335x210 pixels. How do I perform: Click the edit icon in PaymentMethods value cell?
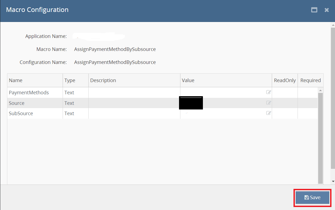pyautogui.click(x=269, y=92)
